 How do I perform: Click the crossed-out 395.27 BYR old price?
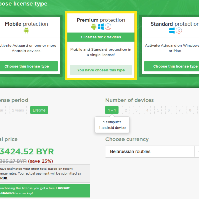coord(13,161)
